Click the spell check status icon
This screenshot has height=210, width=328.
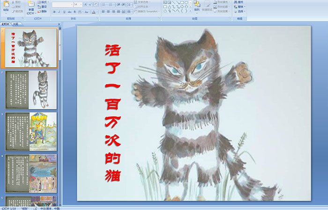point(35,208)
